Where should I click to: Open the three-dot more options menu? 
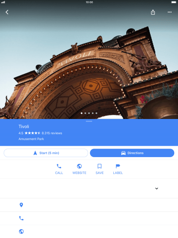170,12
